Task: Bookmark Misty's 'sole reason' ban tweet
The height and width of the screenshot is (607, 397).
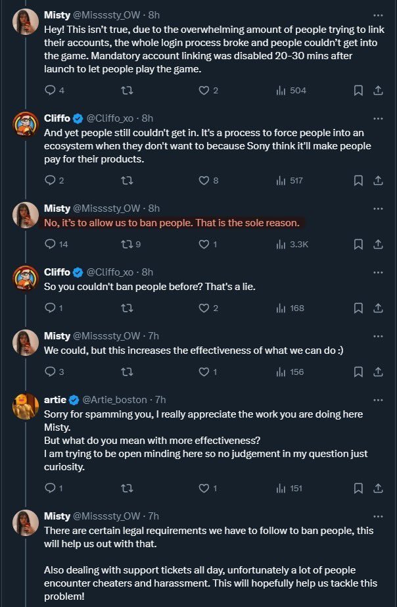Action: [x=358, y=244]
